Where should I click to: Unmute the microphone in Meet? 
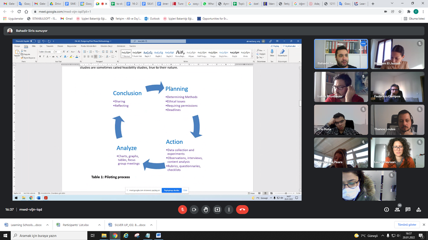(x=182, y=210)
